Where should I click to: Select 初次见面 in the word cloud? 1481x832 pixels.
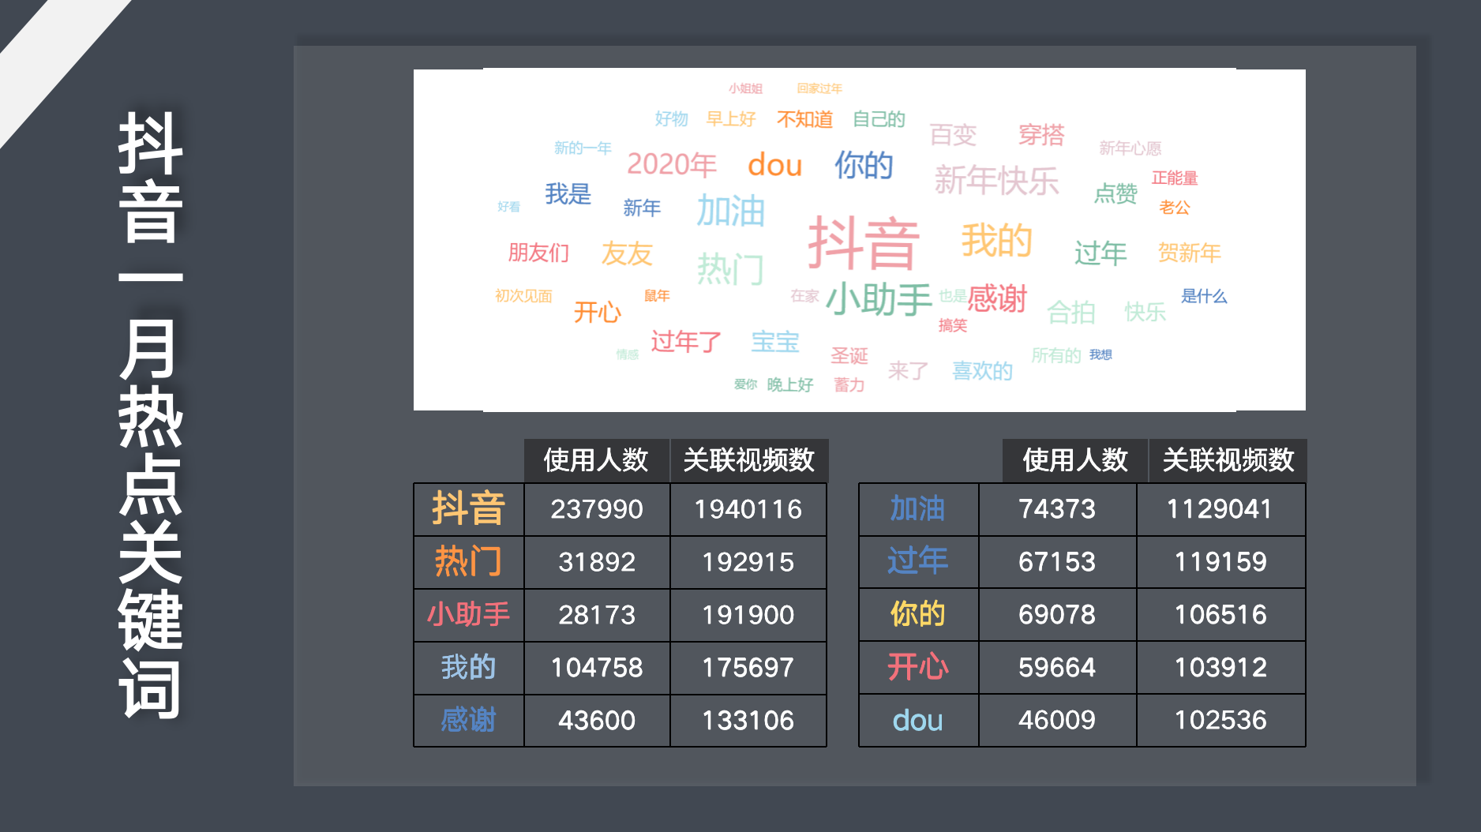(x=523, y=297)
